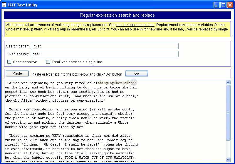Open the regular expression help link
This screenshot has height=164, width=235.
coord(135,25)
